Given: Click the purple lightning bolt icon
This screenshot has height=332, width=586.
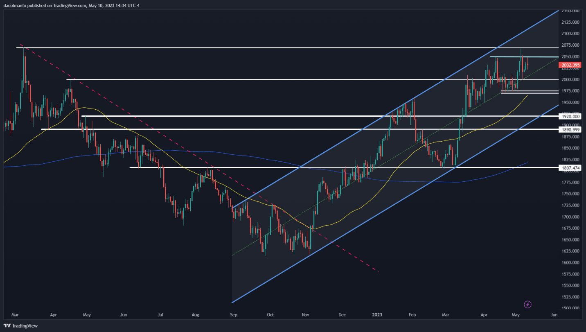Looking at the screenshot, I should click(x=527, y=304).
